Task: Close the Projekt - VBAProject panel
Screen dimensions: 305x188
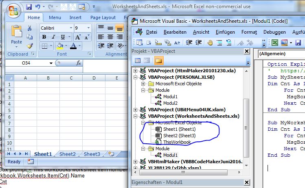Action: point(247,51)
